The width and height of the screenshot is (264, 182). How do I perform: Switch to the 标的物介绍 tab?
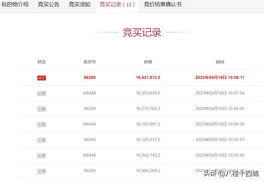pyautogui.click(x=16, y=4)
